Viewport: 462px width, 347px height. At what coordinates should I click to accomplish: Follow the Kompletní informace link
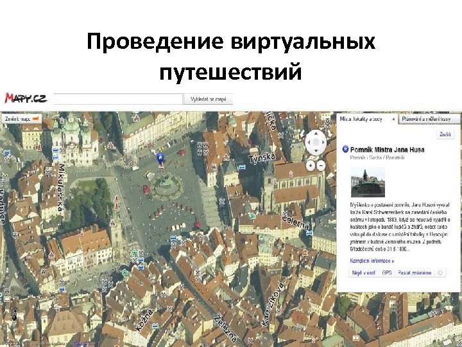372,261
